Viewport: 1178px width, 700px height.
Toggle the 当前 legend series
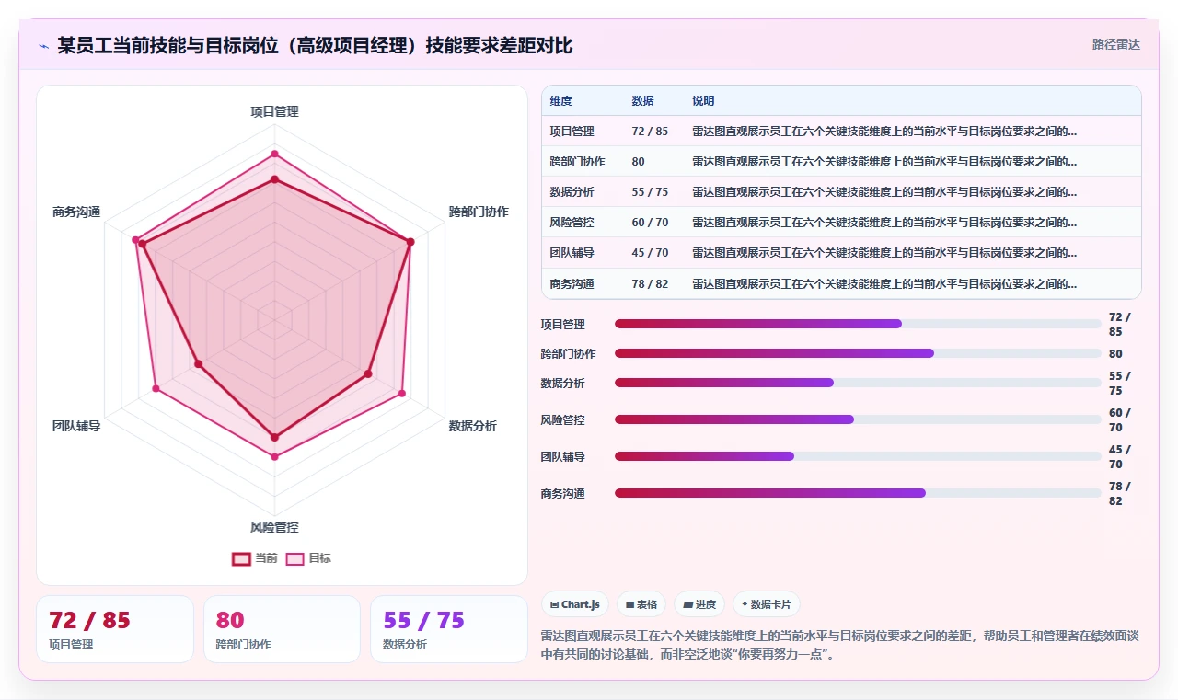(x=255, y=558)
